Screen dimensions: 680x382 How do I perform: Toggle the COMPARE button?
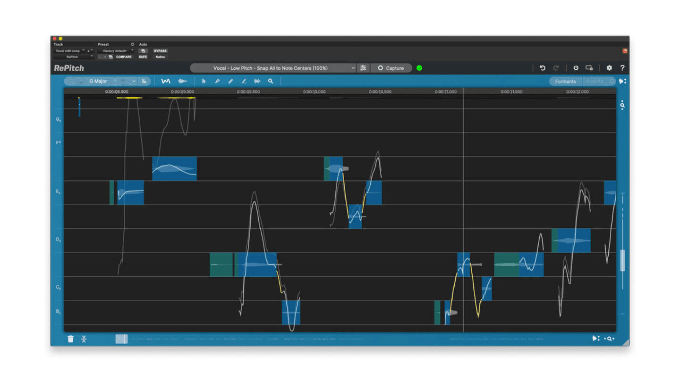(x=124, y=57)
